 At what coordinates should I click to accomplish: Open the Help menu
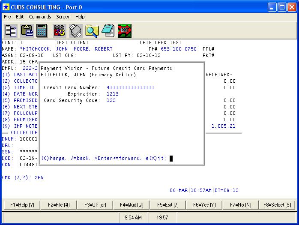point(80,17)
